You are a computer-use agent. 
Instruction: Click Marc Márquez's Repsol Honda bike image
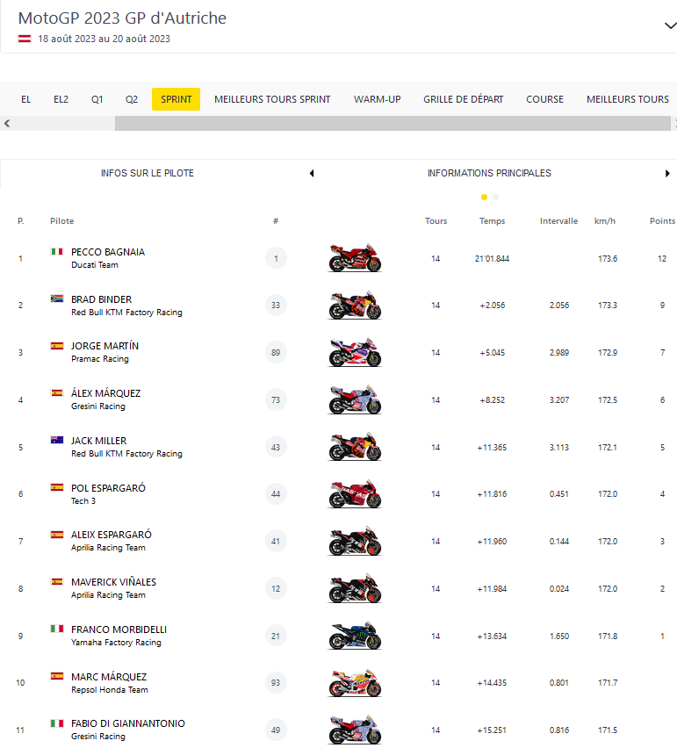pos(355,683)
